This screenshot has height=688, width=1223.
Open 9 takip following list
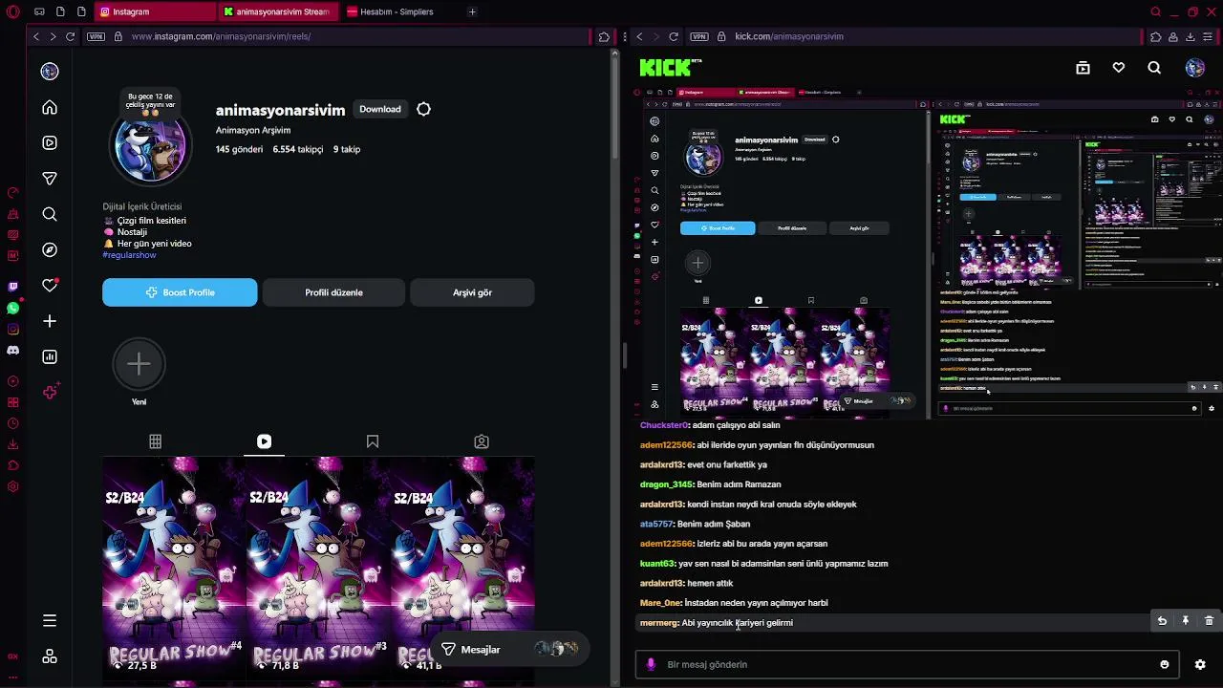tap(347, 149)
